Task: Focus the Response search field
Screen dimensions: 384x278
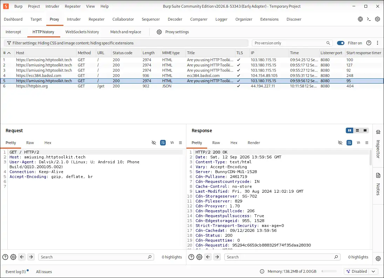Action: pos(282,257)
